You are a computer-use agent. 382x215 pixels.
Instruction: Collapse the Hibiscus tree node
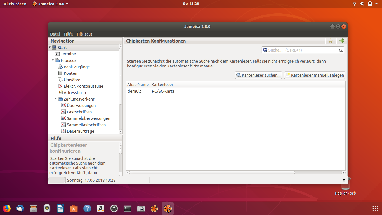pyautogui.click(x=53, y=60)
